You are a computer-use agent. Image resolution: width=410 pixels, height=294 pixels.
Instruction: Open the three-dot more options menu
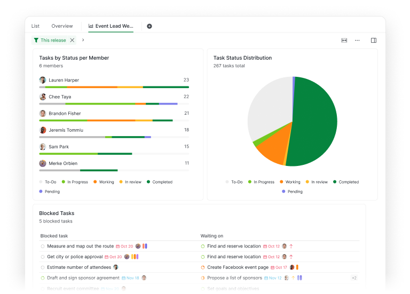point(357,40)
